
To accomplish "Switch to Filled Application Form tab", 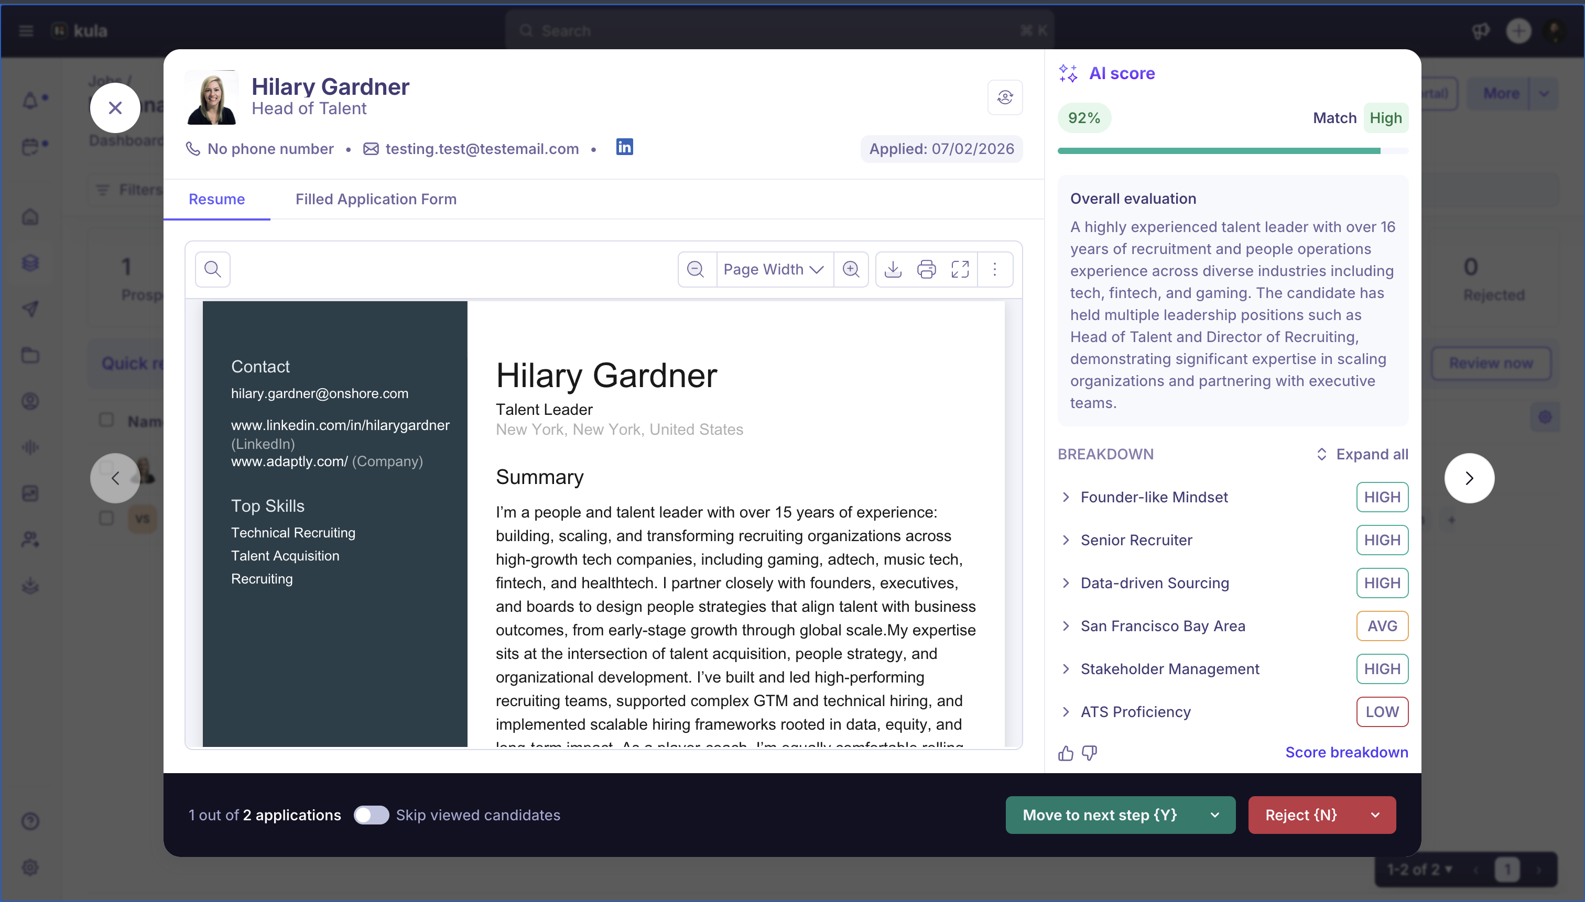I will (x=376, y=199).
